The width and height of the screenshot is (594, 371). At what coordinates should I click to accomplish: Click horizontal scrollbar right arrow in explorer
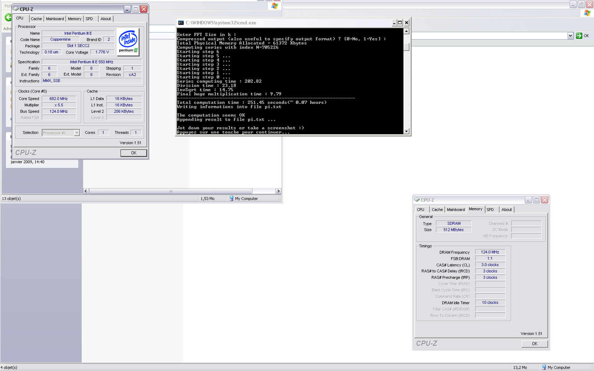(278, 191)
